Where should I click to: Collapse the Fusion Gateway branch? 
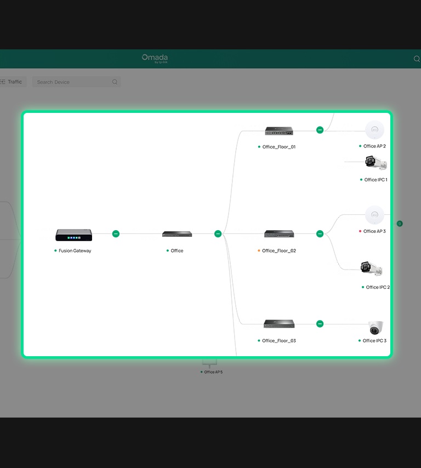(116, 233)
